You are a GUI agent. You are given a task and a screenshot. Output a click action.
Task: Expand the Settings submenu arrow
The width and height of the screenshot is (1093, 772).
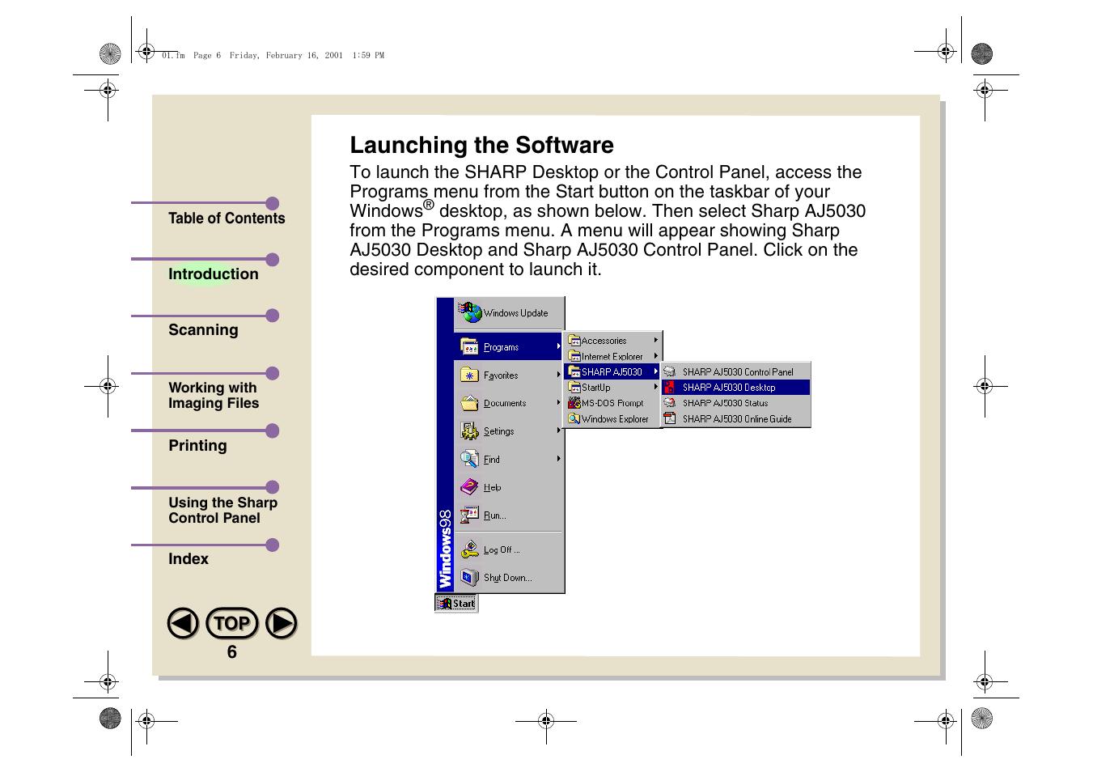point(558,431)
